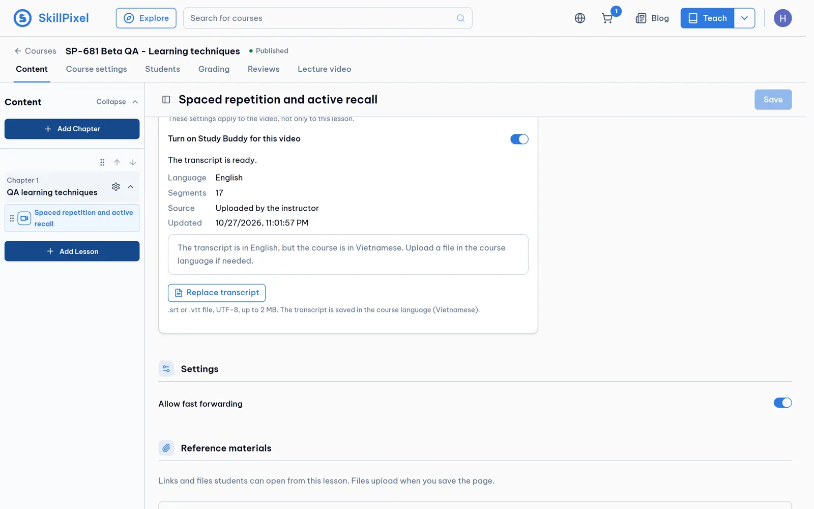Open the user avatar H
Screen dimensions: 814x509
click(782, 18)
